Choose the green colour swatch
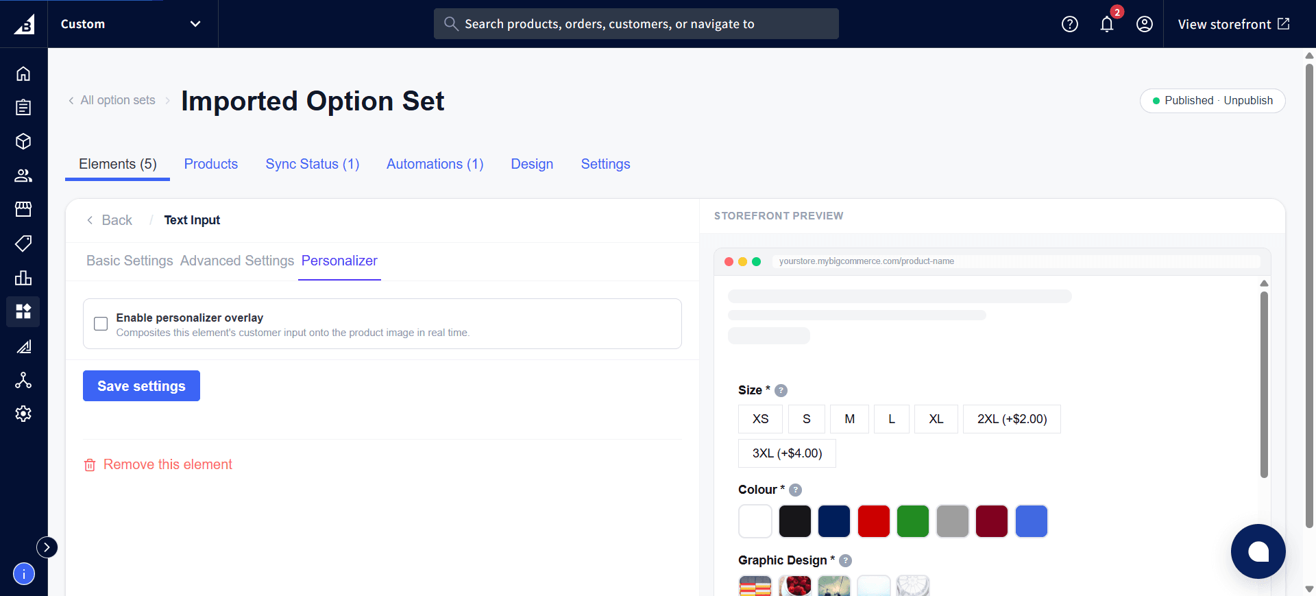Viewport: 1316px width, 596px height. coord(913,521)
